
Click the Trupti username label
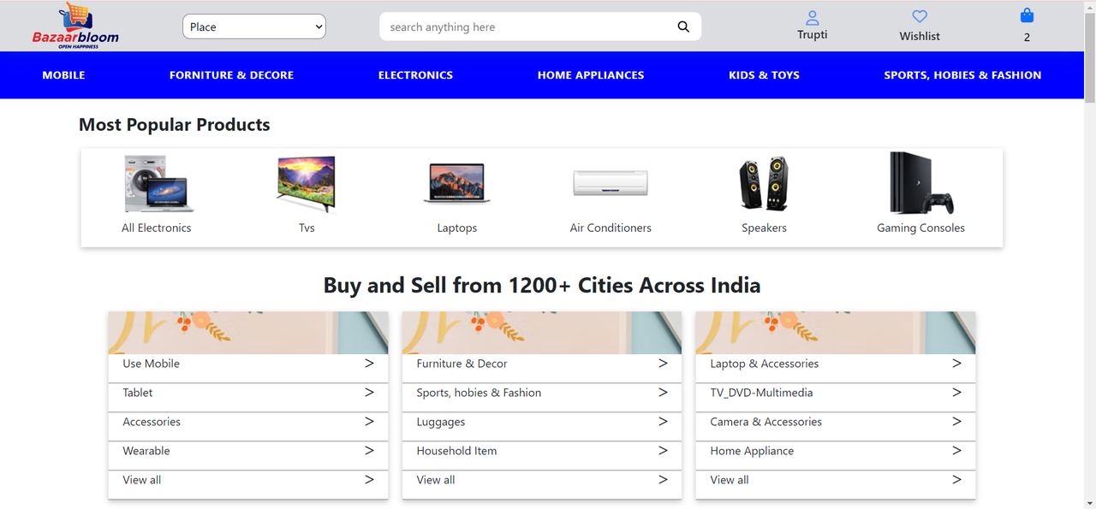click(x=813, y=35)
